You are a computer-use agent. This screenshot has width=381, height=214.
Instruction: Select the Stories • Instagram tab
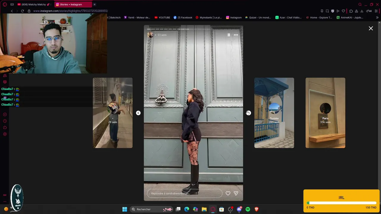tap(73, 4)
